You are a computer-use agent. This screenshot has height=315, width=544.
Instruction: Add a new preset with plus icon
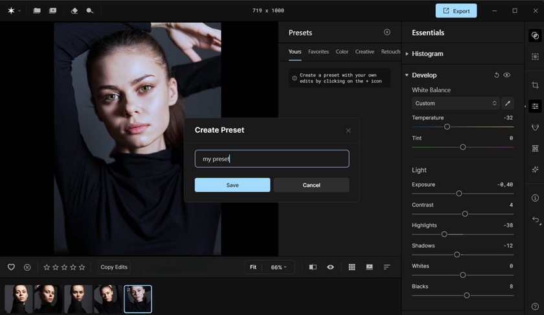[387, 32]
